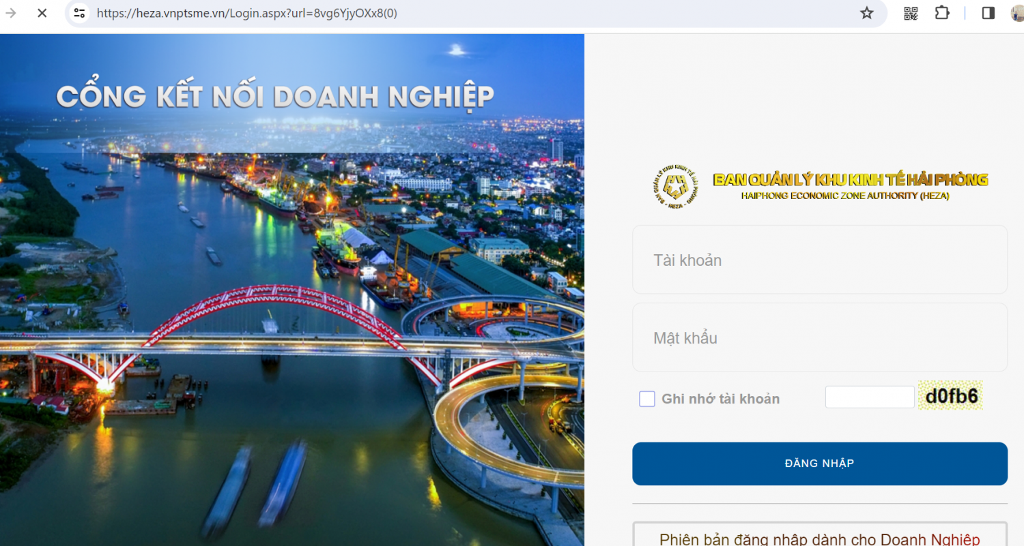This screenshot has height=546, width=1024.
Task: Open the Chrome profile avatar
Action: tap(1017, 13)
